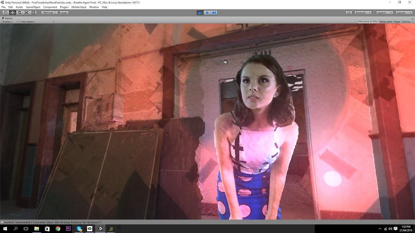Open the Mobile Input menu

click(79, 7)
